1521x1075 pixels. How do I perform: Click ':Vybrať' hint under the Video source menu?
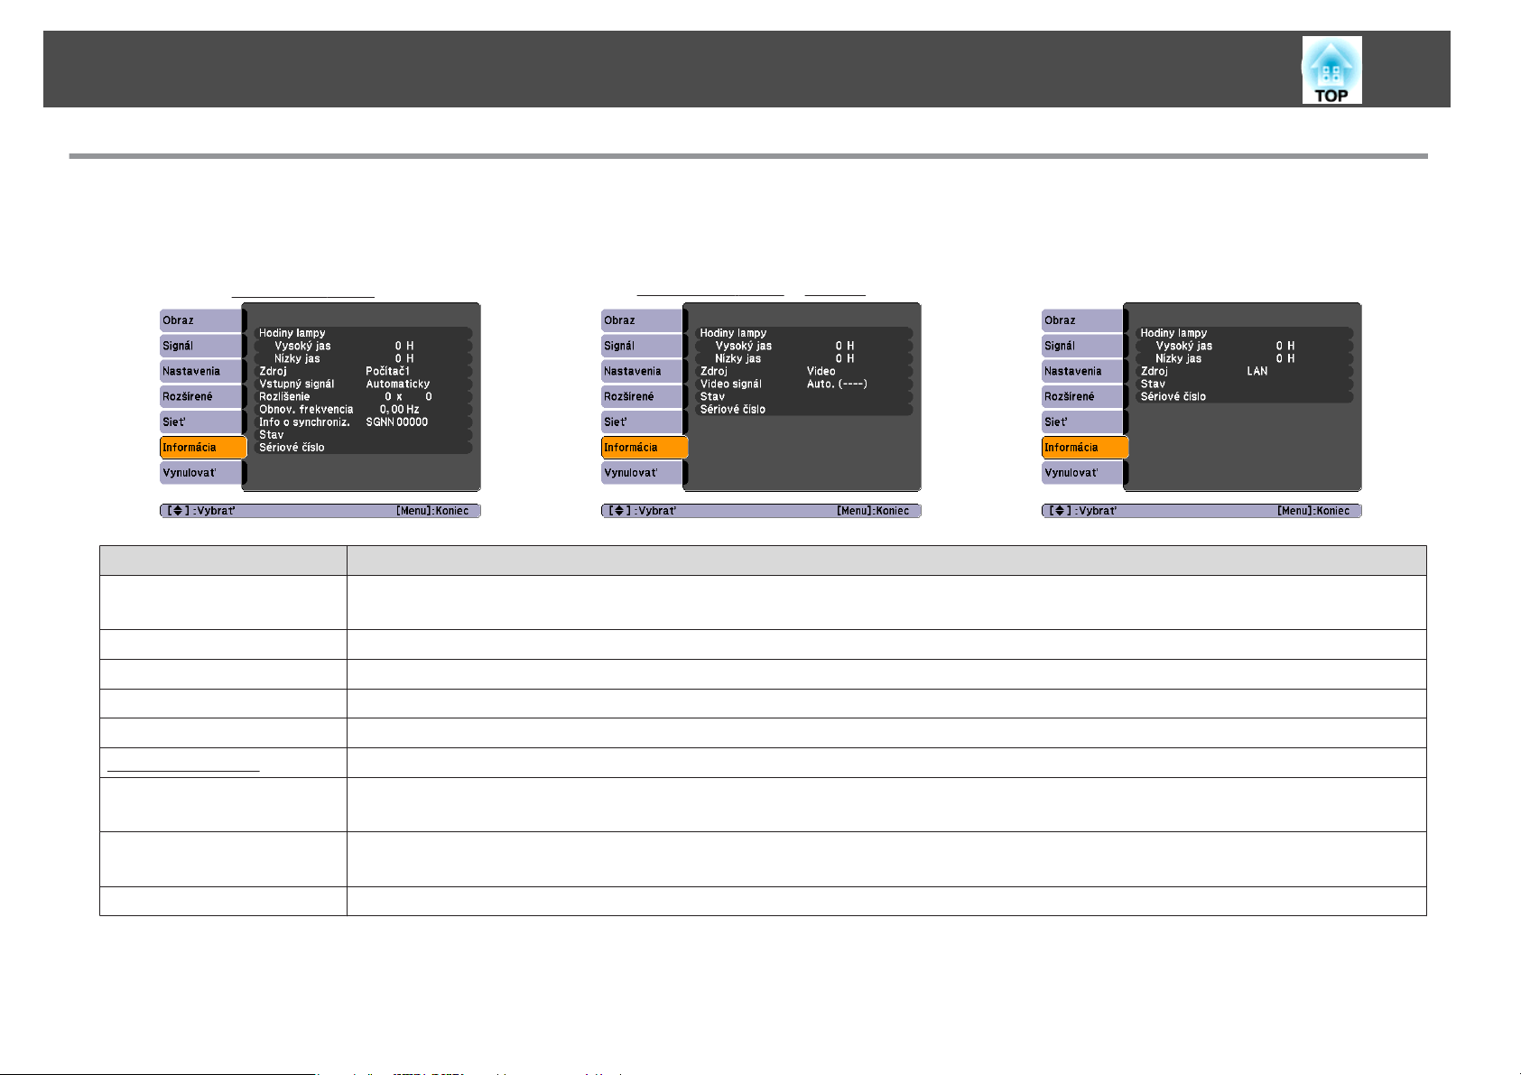655,511
